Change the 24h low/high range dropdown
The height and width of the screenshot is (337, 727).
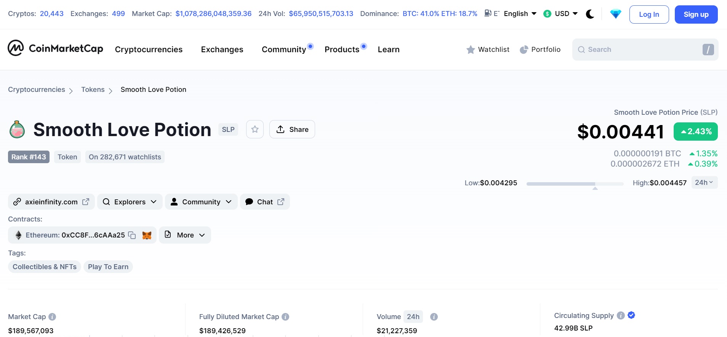pos(704,182)
